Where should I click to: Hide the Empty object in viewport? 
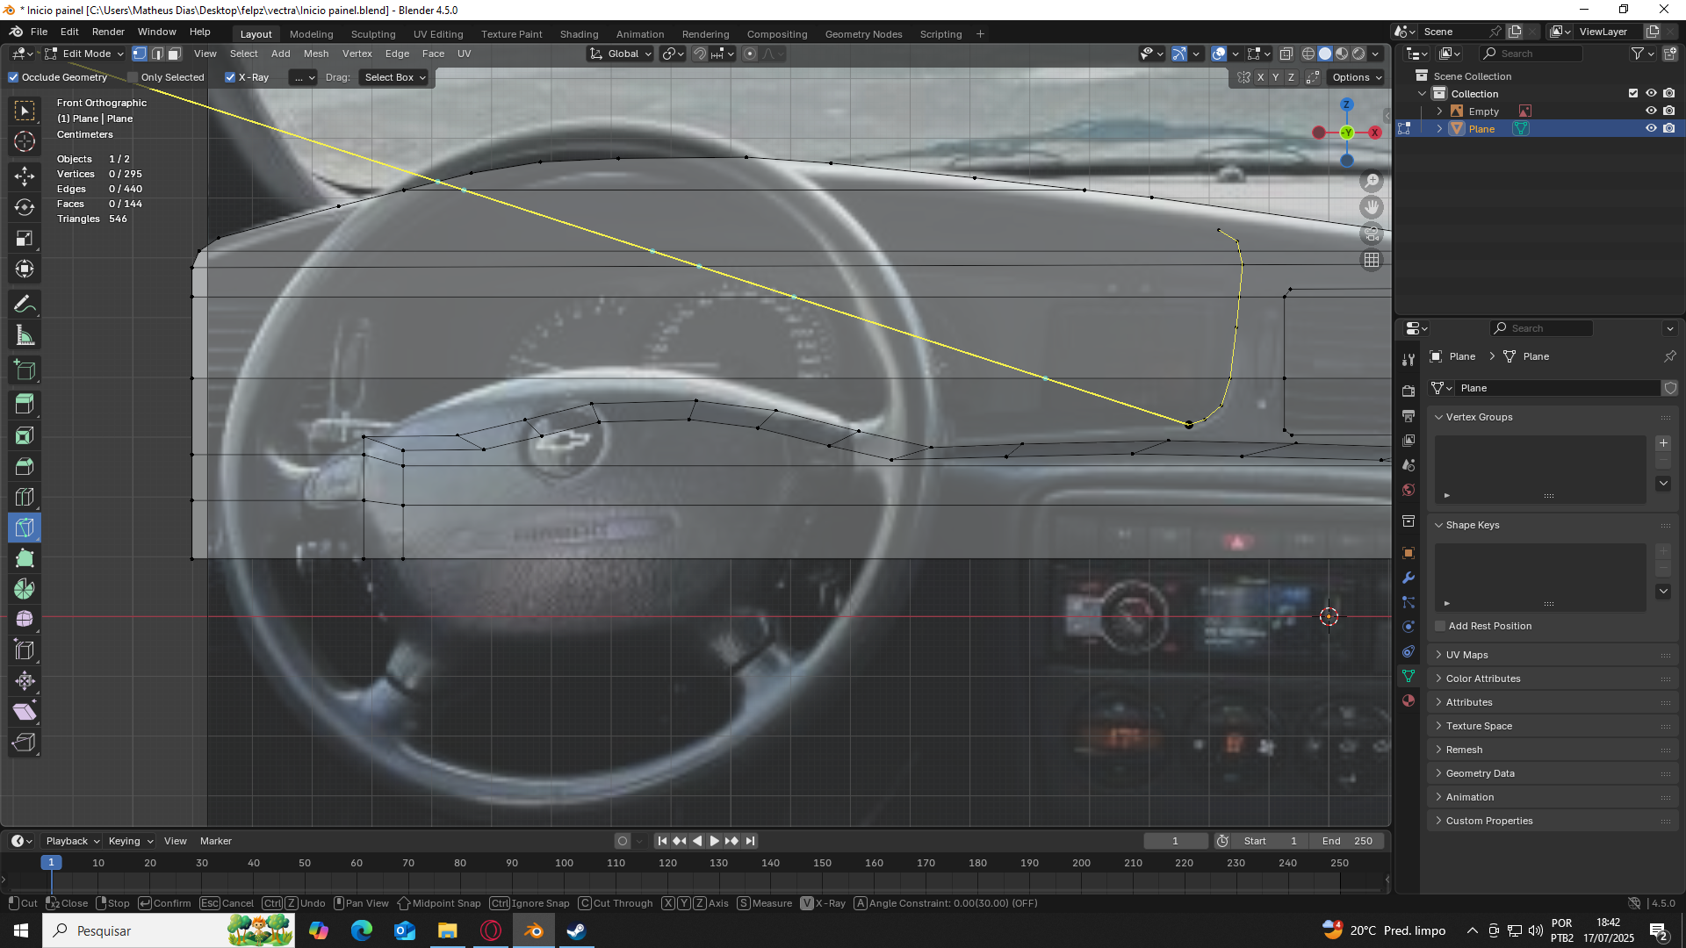pos(1651,111)
